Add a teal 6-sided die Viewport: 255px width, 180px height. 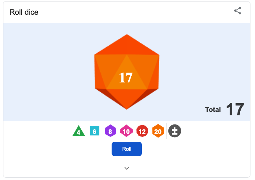[x=95, y=131]
